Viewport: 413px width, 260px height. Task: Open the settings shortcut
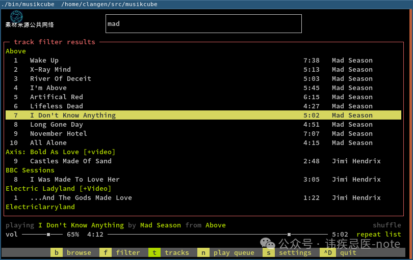click(287, 253)
